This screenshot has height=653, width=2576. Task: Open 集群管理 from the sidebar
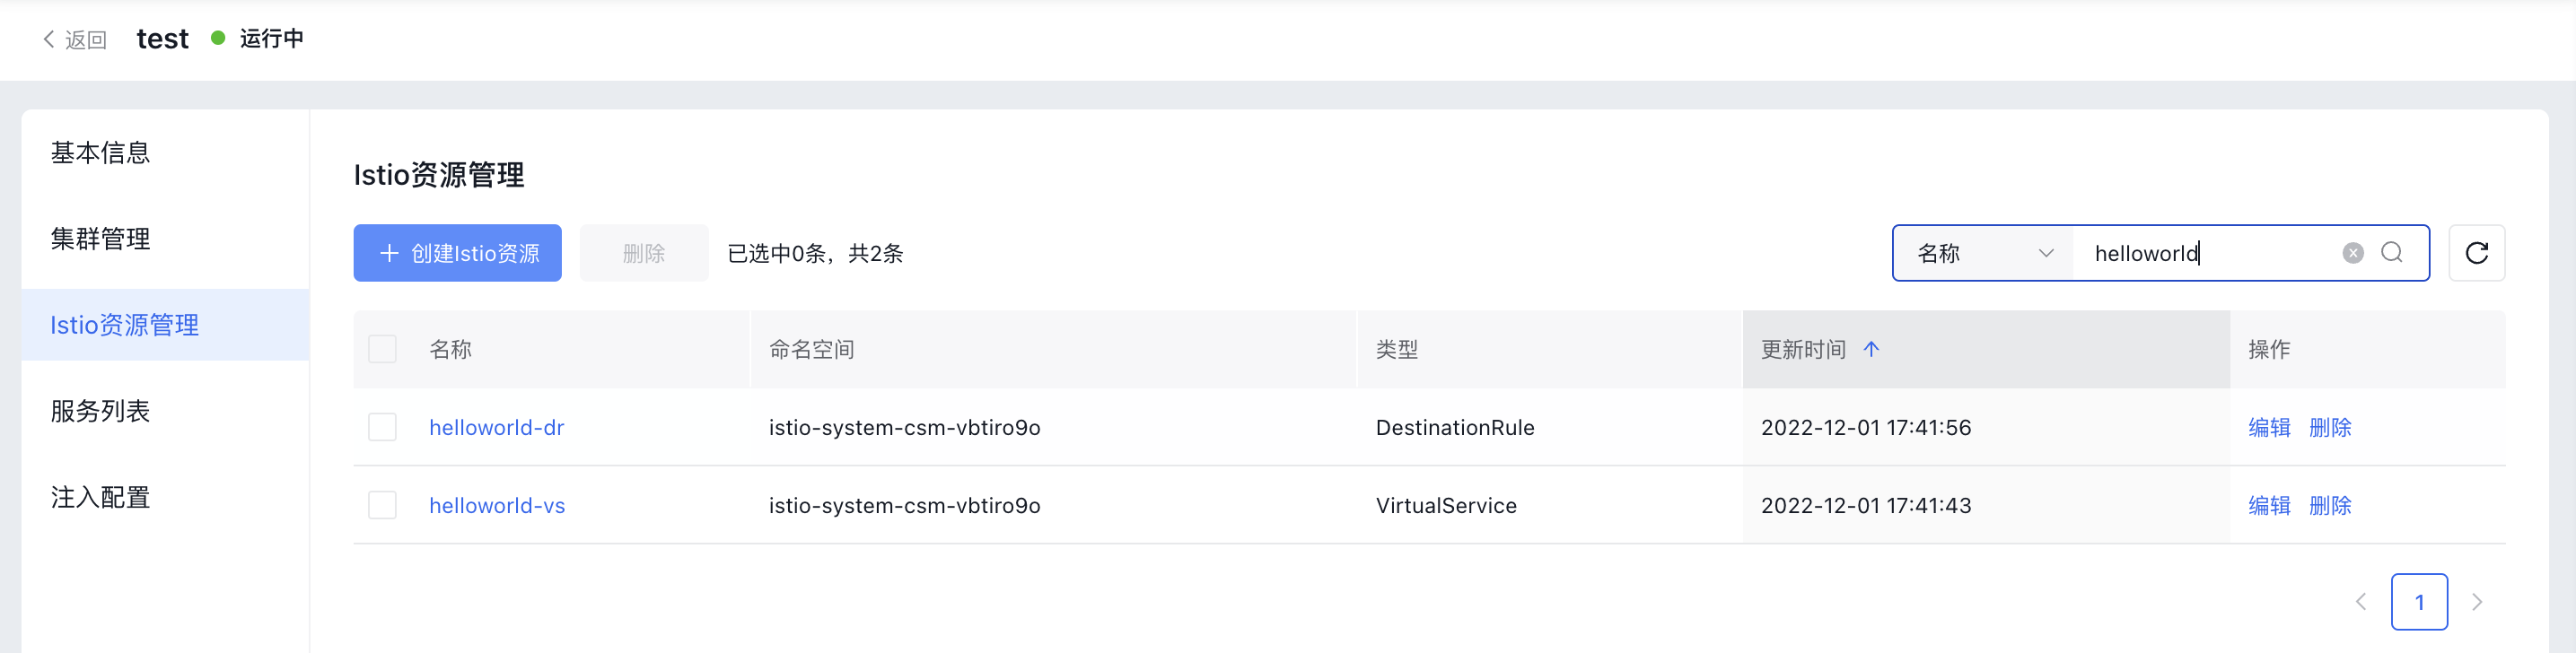coord(100,239)
